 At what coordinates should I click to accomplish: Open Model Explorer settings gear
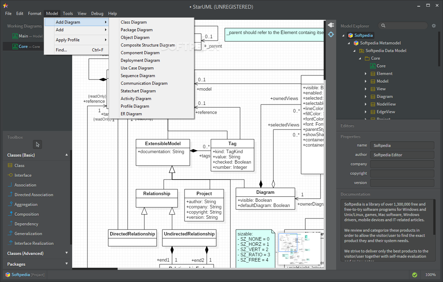tap(434, 26)
